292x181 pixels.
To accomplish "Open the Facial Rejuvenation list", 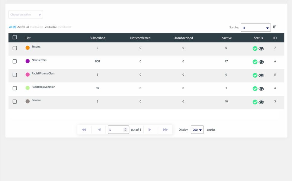I will point(43,87).
